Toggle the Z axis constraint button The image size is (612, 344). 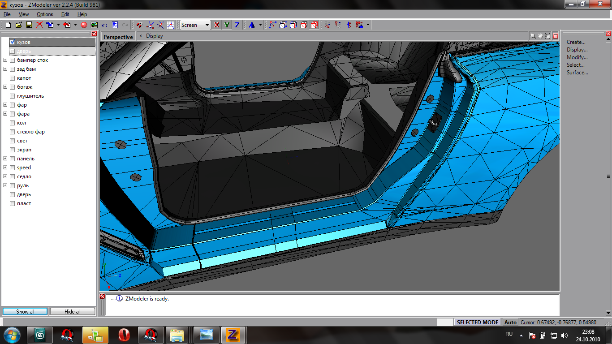(x=237, y=25)
